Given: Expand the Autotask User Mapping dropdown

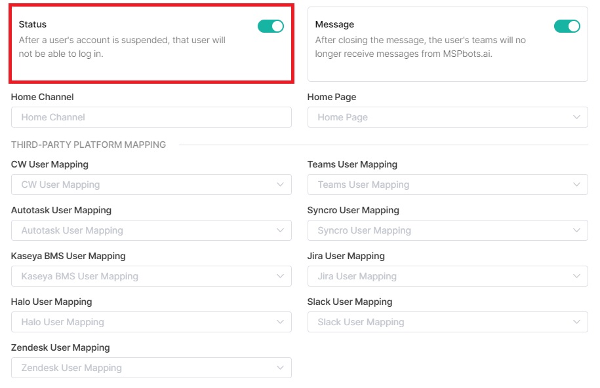Looking at the screenshot, I should pos(151,230).
